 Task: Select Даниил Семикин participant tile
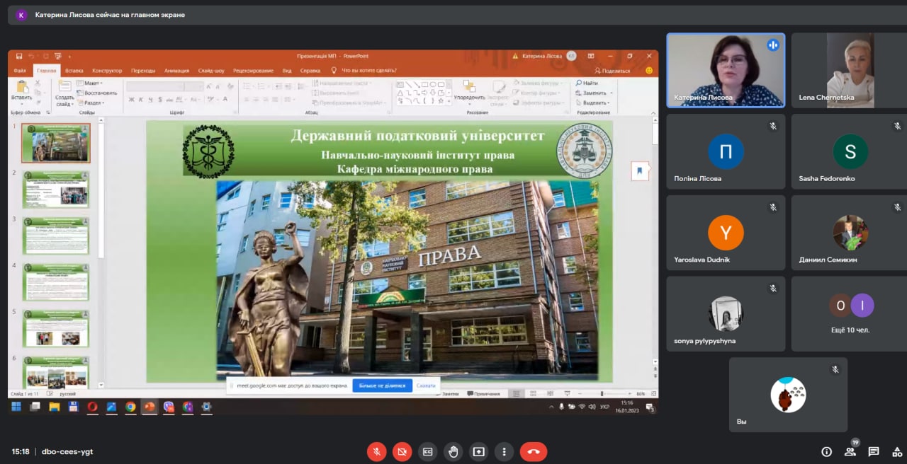tap(850, 233)
